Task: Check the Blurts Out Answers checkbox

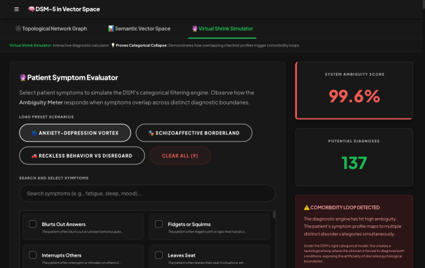Action: (x=33, y=224)
